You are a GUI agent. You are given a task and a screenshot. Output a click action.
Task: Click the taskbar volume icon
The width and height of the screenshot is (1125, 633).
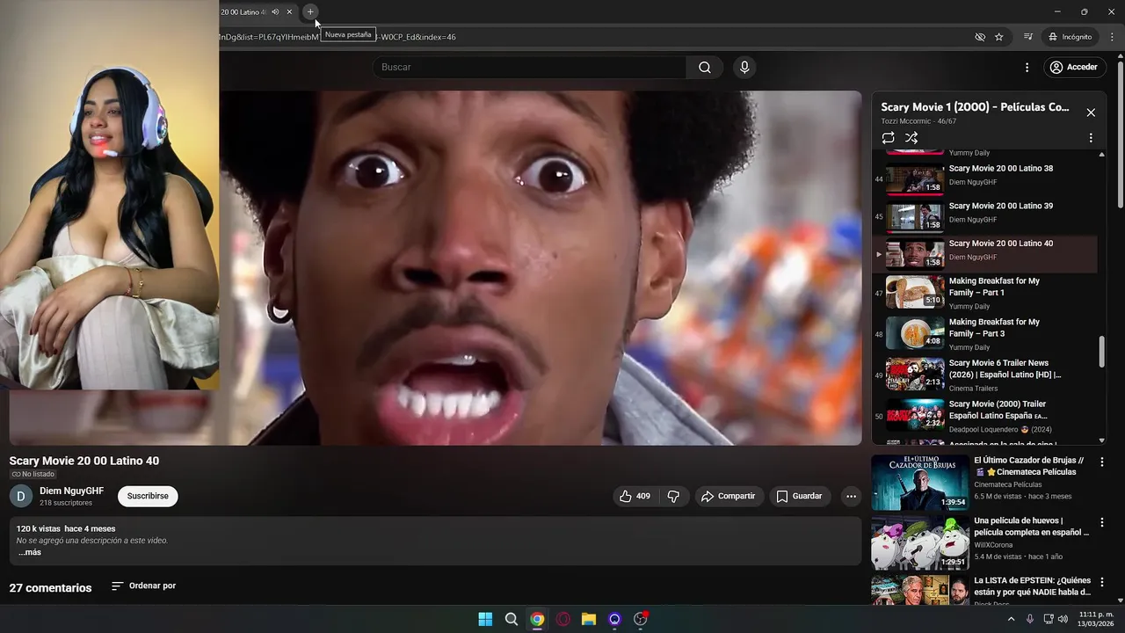click(1063, 619)
